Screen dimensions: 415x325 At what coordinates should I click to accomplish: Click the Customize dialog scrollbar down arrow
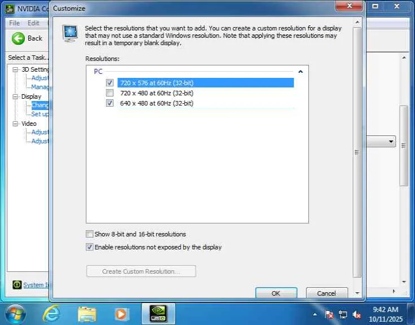(357, 293)
